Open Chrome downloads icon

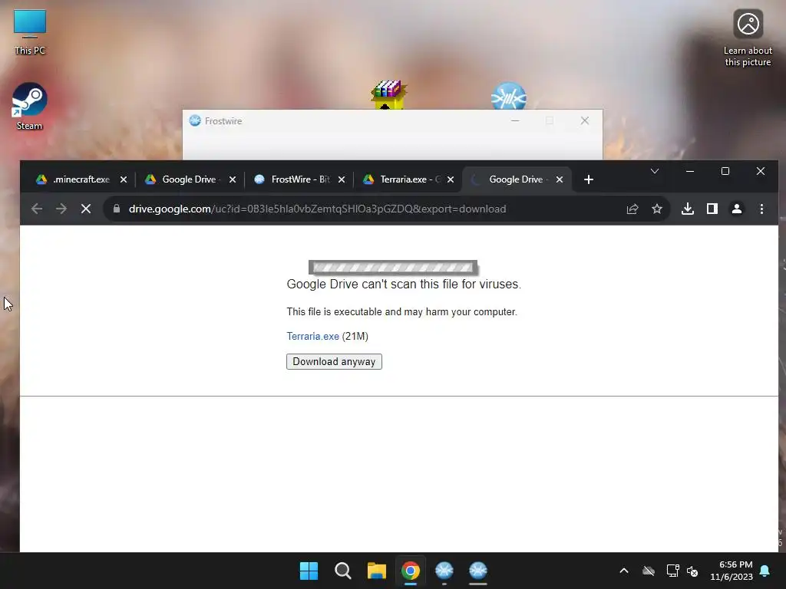coord(688,209)
